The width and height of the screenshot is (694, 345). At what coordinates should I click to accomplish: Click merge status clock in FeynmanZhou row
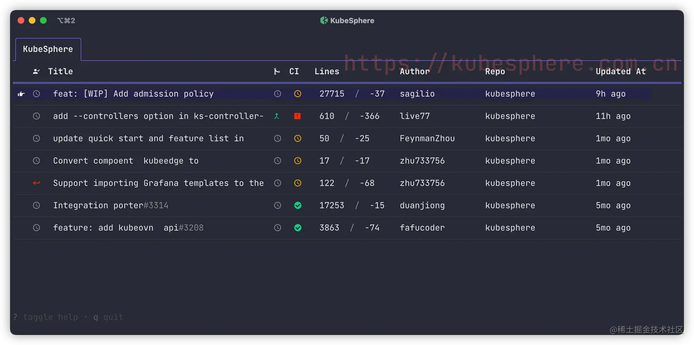278,139
